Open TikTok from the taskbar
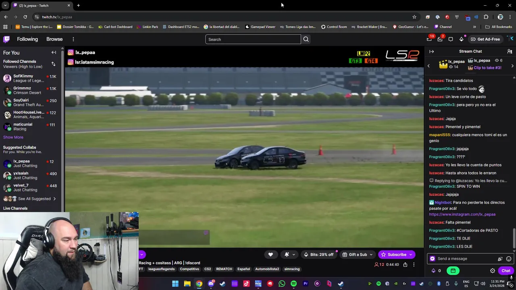The width and height of the screenshot is (516, 290). (246, 284)
